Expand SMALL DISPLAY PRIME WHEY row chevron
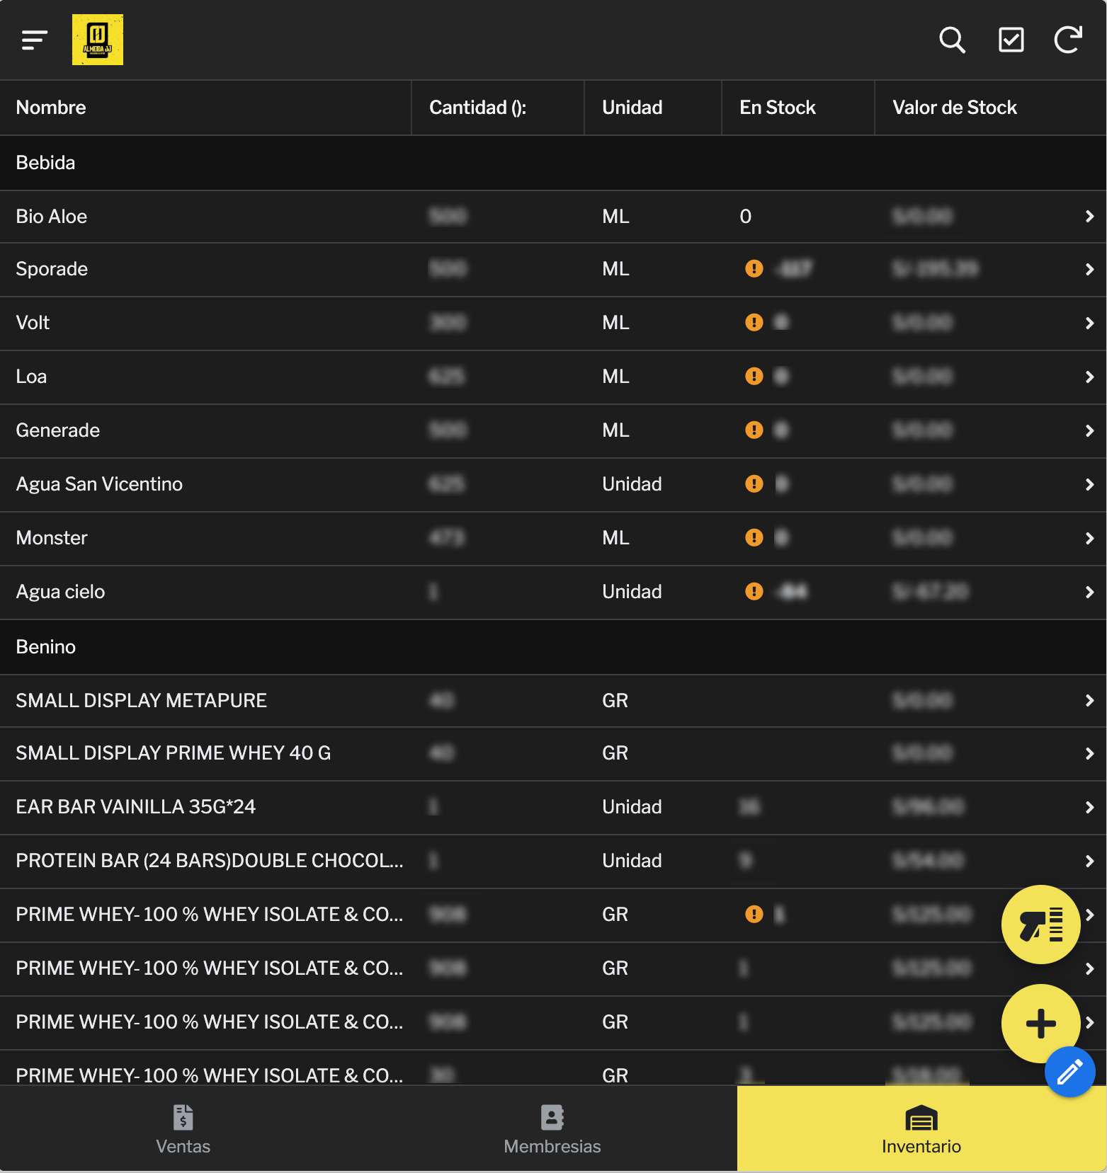The image size is (1107, 1173). click(x=1089, y=753)
